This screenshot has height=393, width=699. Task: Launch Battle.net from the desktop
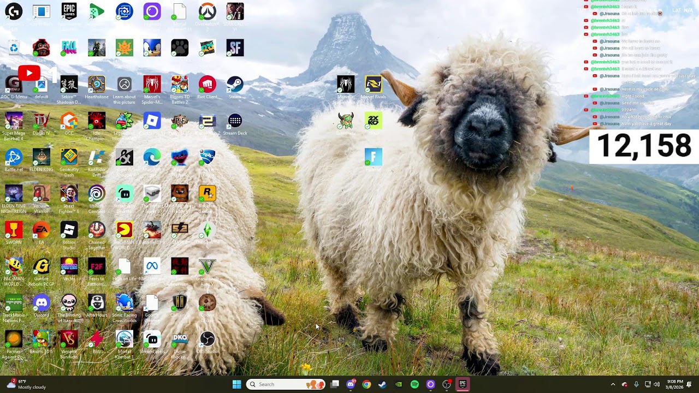14,160
